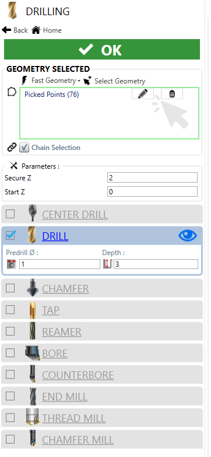211x457 pixels.
Task: Toggle DRILL operation visibility eye
Action: (x=188, y=235)
